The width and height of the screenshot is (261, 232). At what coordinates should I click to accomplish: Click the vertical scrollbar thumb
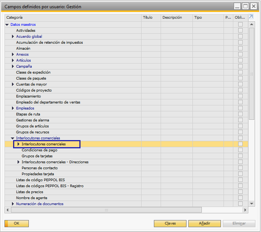click(252, 74)
